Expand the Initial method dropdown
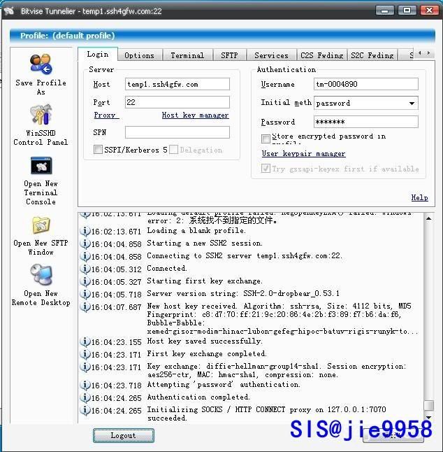Image resolution: width=443 pixels, height=452 pixels. click(412, 103)
